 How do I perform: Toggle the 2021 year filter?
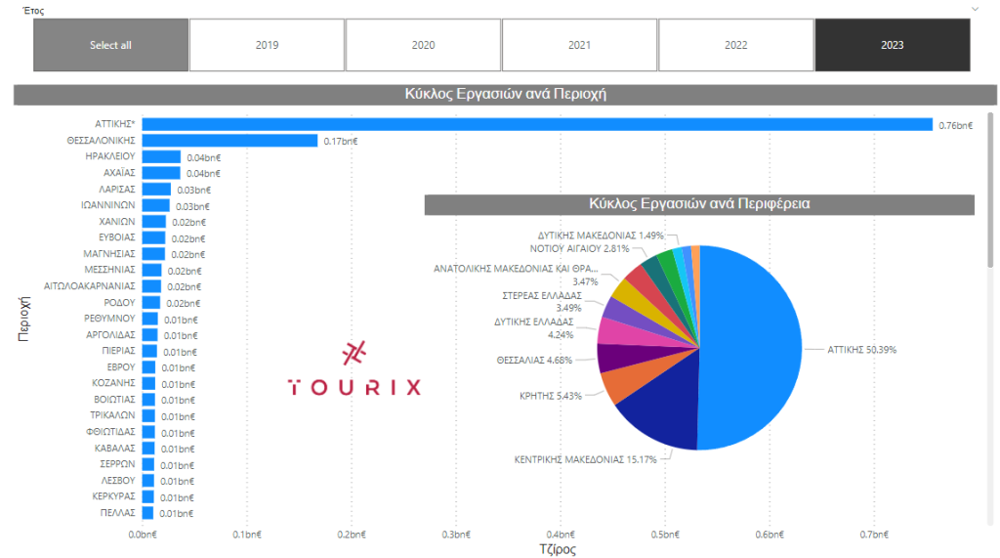(x=579, y=45)
